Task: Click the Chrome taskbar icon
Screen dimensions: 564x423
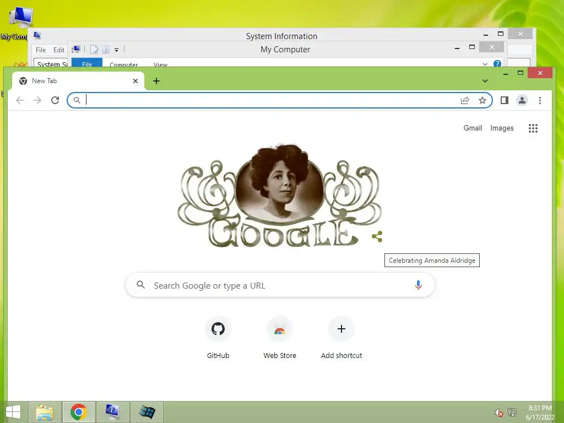Action: (x=78, y=412)
